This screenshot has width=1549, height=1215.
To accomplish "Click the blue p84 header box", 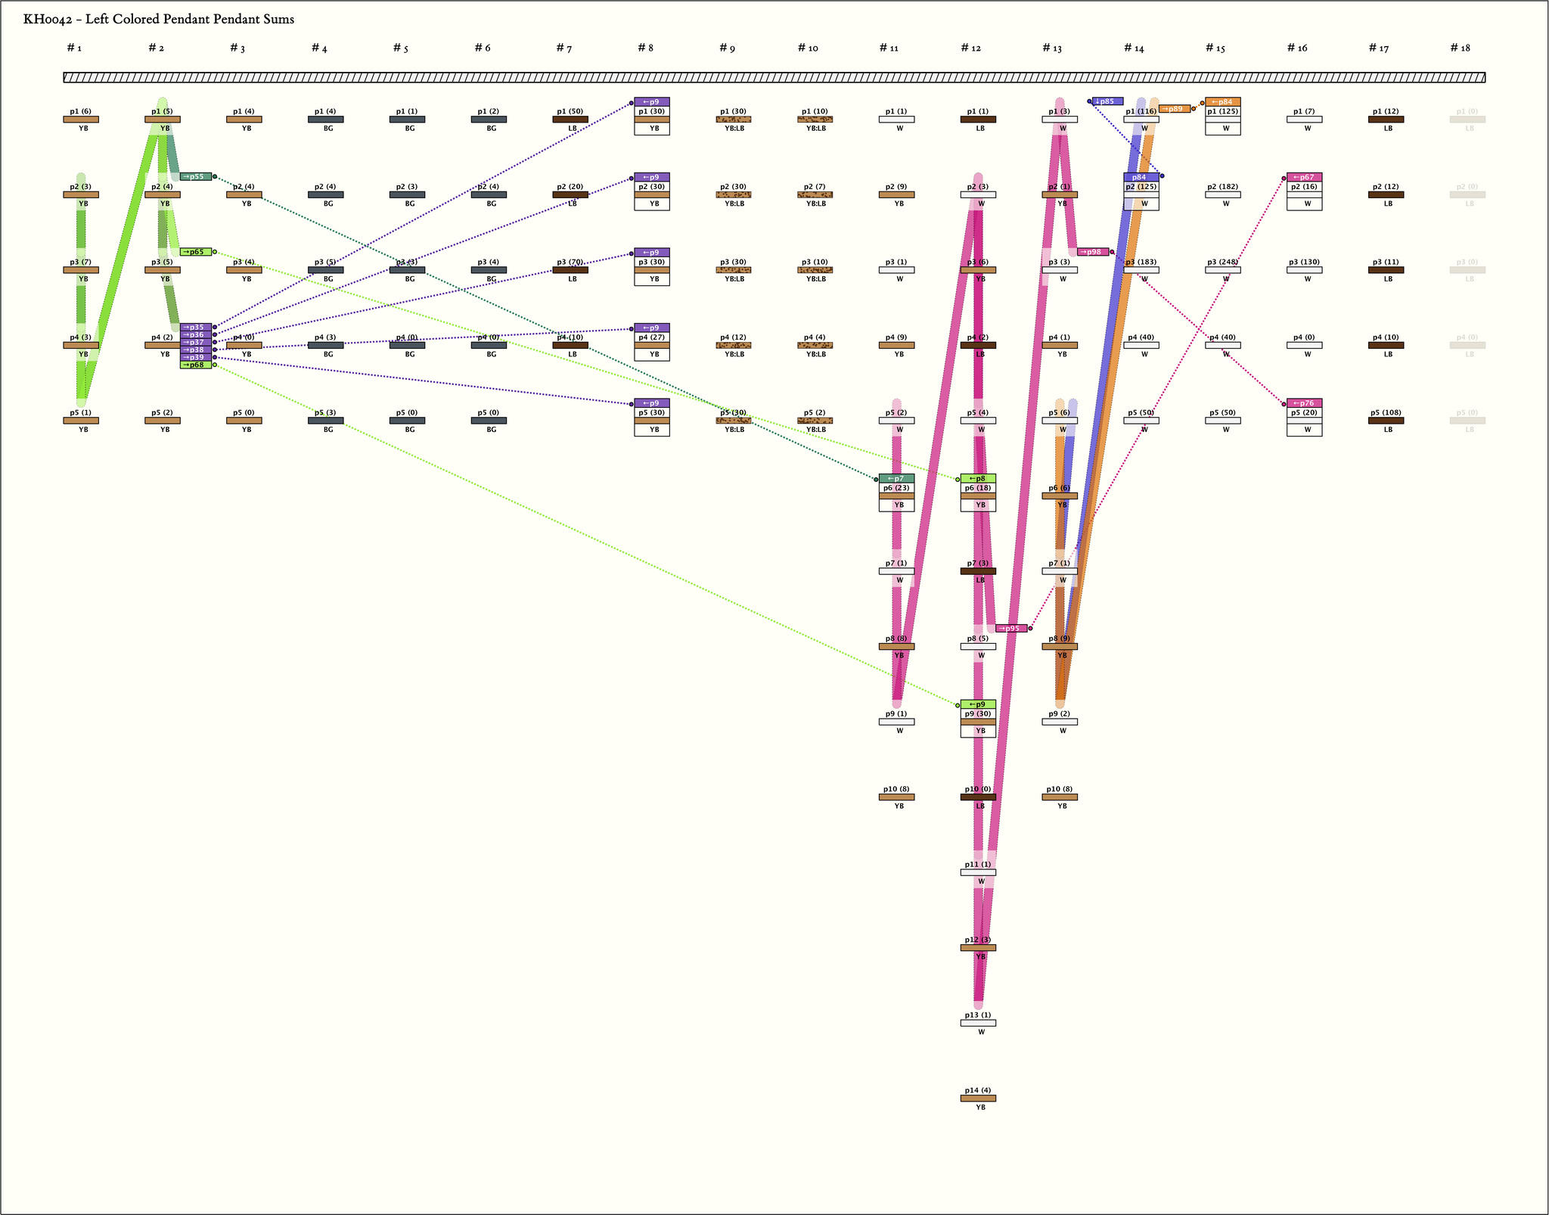I will coord(1141,177).
